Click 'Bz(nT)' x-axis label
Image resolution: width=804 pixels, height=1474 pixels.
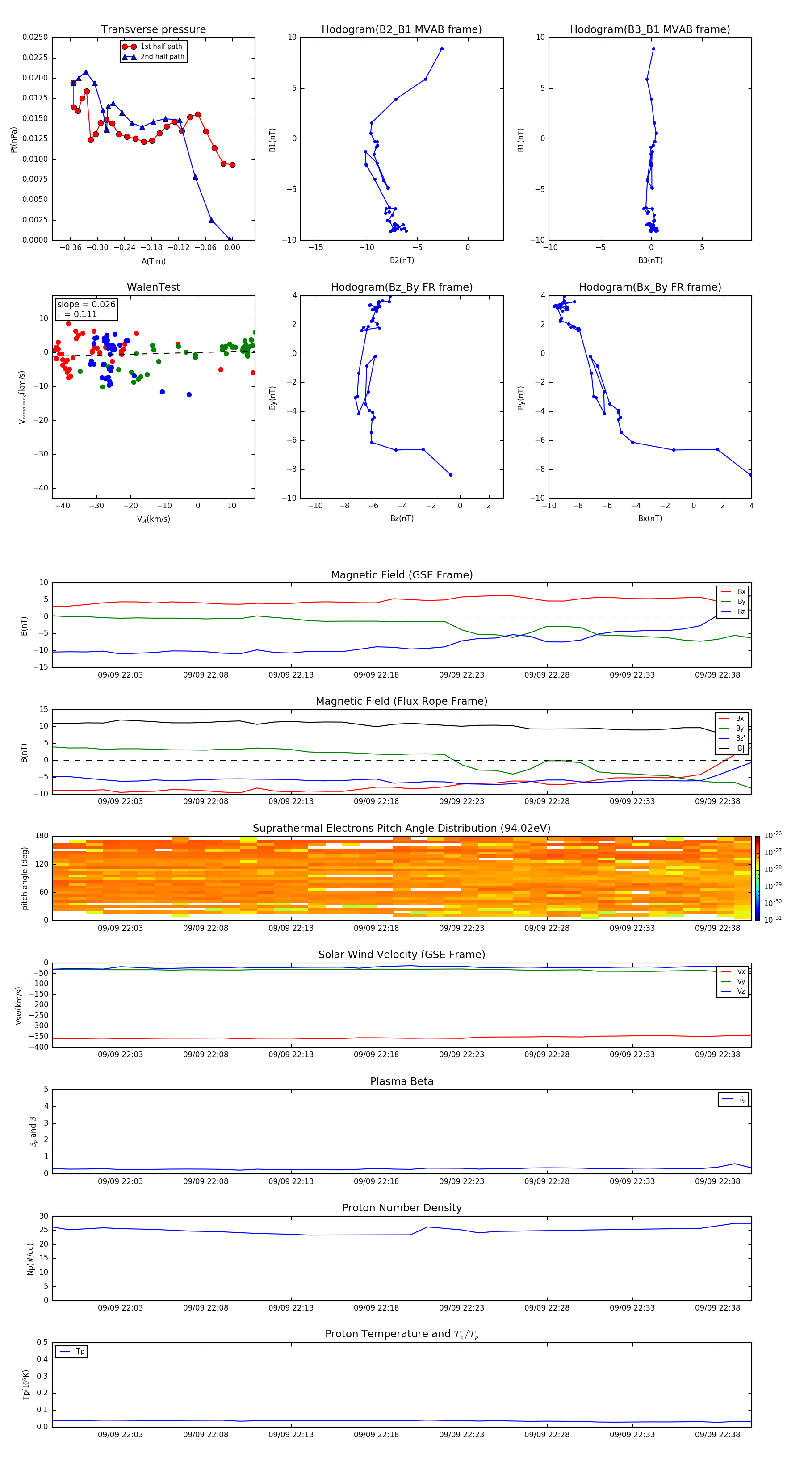(x=402, y=519)
